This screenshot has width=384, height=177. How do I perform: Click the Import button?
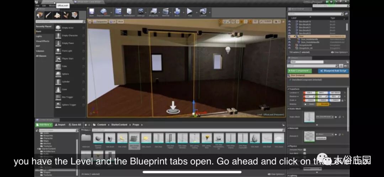60,125
